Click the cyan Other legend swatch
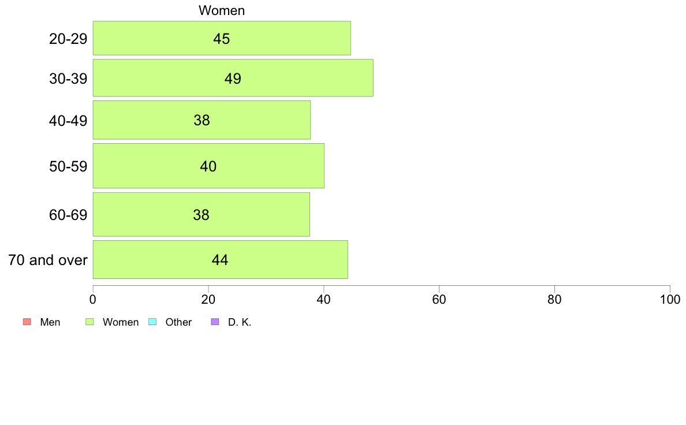 tap(152, 322)
